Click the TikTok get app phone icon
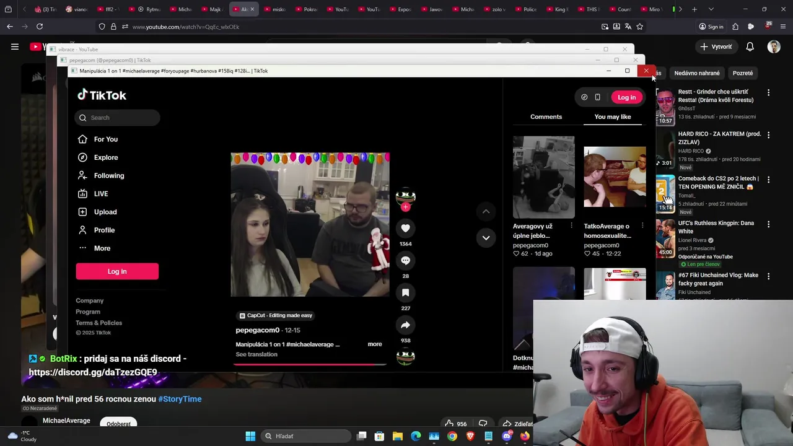Image resolution: width=793 pixels, height=446 pixels. [597, 97]
